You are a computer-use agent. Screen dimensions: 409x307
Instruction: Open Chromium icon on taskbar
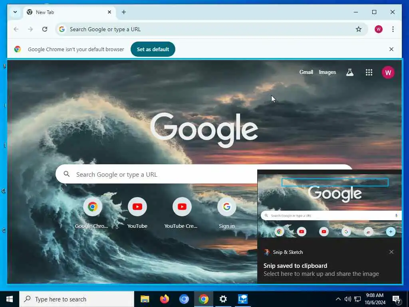pos(184,299)
